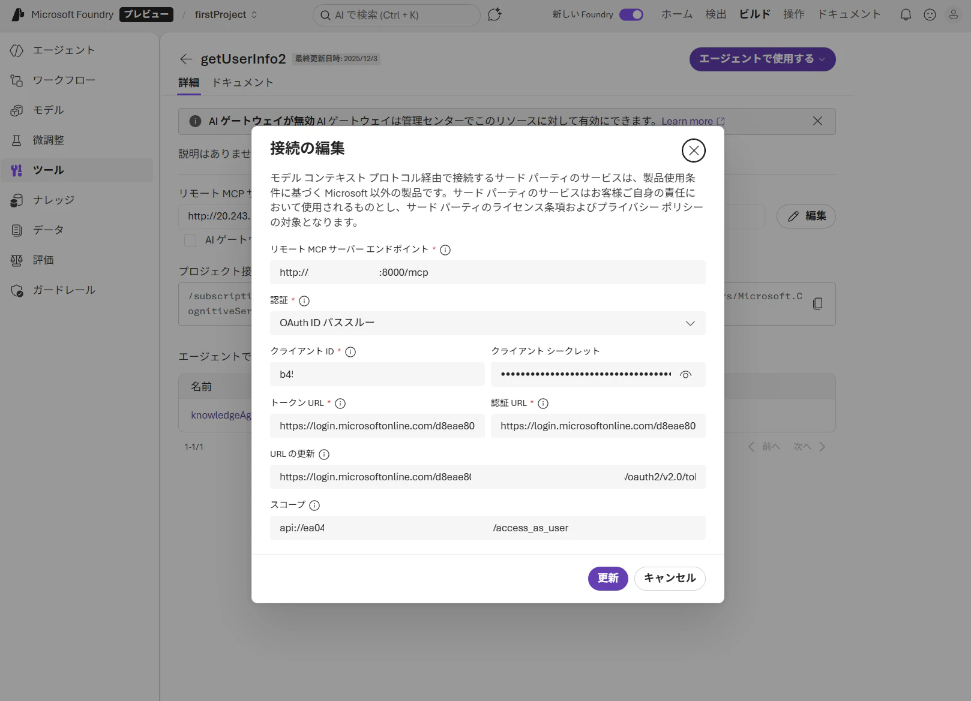971x701 pixels.
Task: Open the firstProject project switcher
Action: [226, 14]
